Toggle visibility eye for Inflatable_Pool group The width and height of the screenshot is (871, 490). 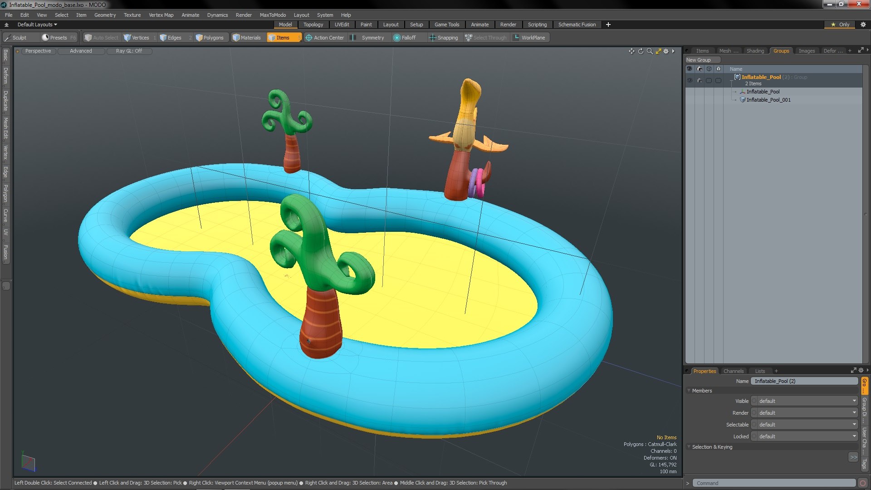pos(690,80)
